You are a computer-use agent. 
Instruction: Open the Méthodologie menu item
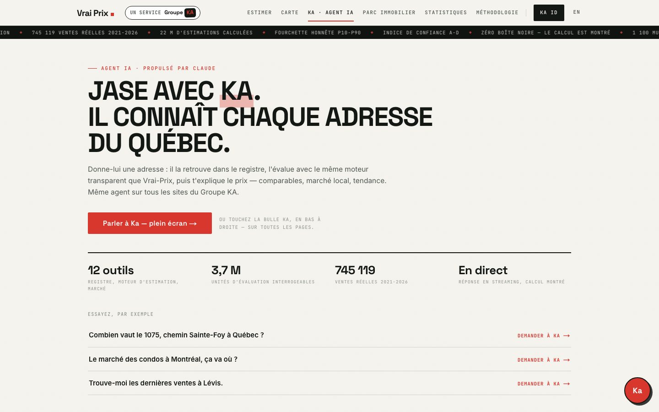497,12
